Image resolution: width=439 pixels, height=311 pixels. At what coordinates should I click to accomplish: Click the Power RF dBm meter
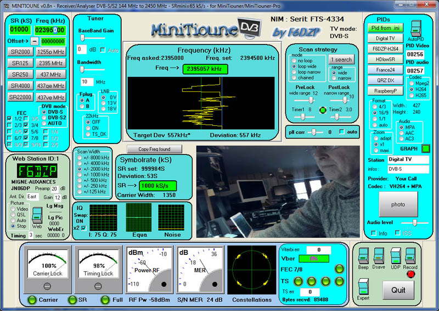coord(149,270)
